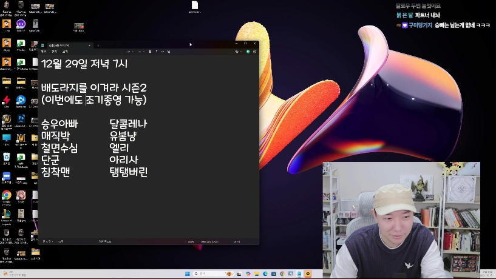Screen dimensions: 496x279
Task: Open the 편집 menu in Notepad
Action: pyautogui.click(x=54, y=52)
